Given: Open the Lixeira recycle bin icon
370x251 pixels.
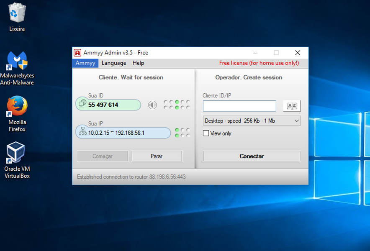Looking at the screenshot, I should tap(17, 17).
